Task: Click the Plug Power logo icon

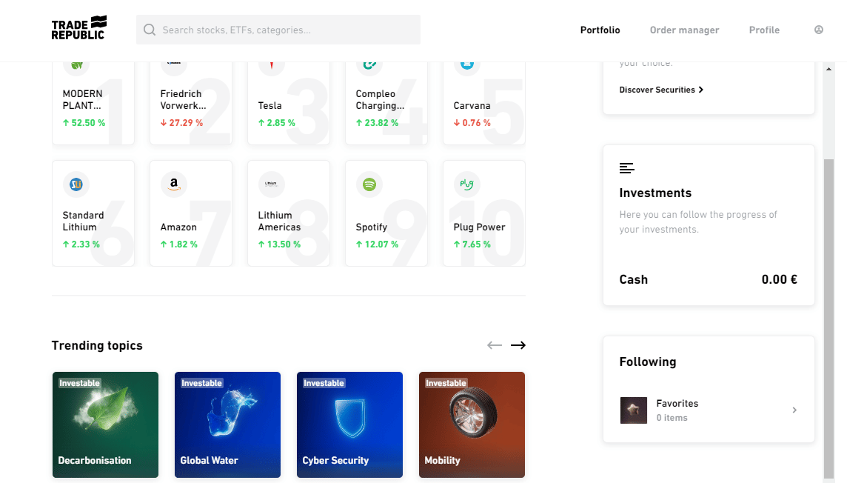Action: tap(466, 184)
